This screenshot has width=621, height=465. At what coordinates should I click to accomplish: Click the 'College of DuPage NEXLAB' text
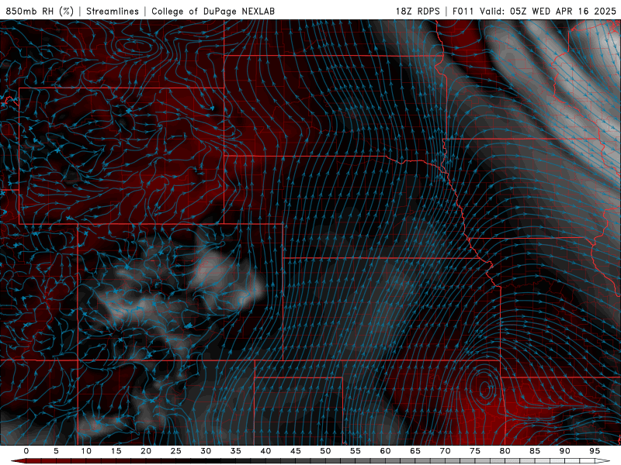click(213, 11)
